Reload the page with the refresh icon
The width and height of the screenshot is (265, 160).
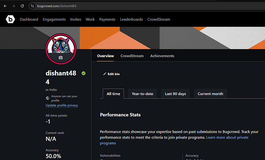pos(22,6)
